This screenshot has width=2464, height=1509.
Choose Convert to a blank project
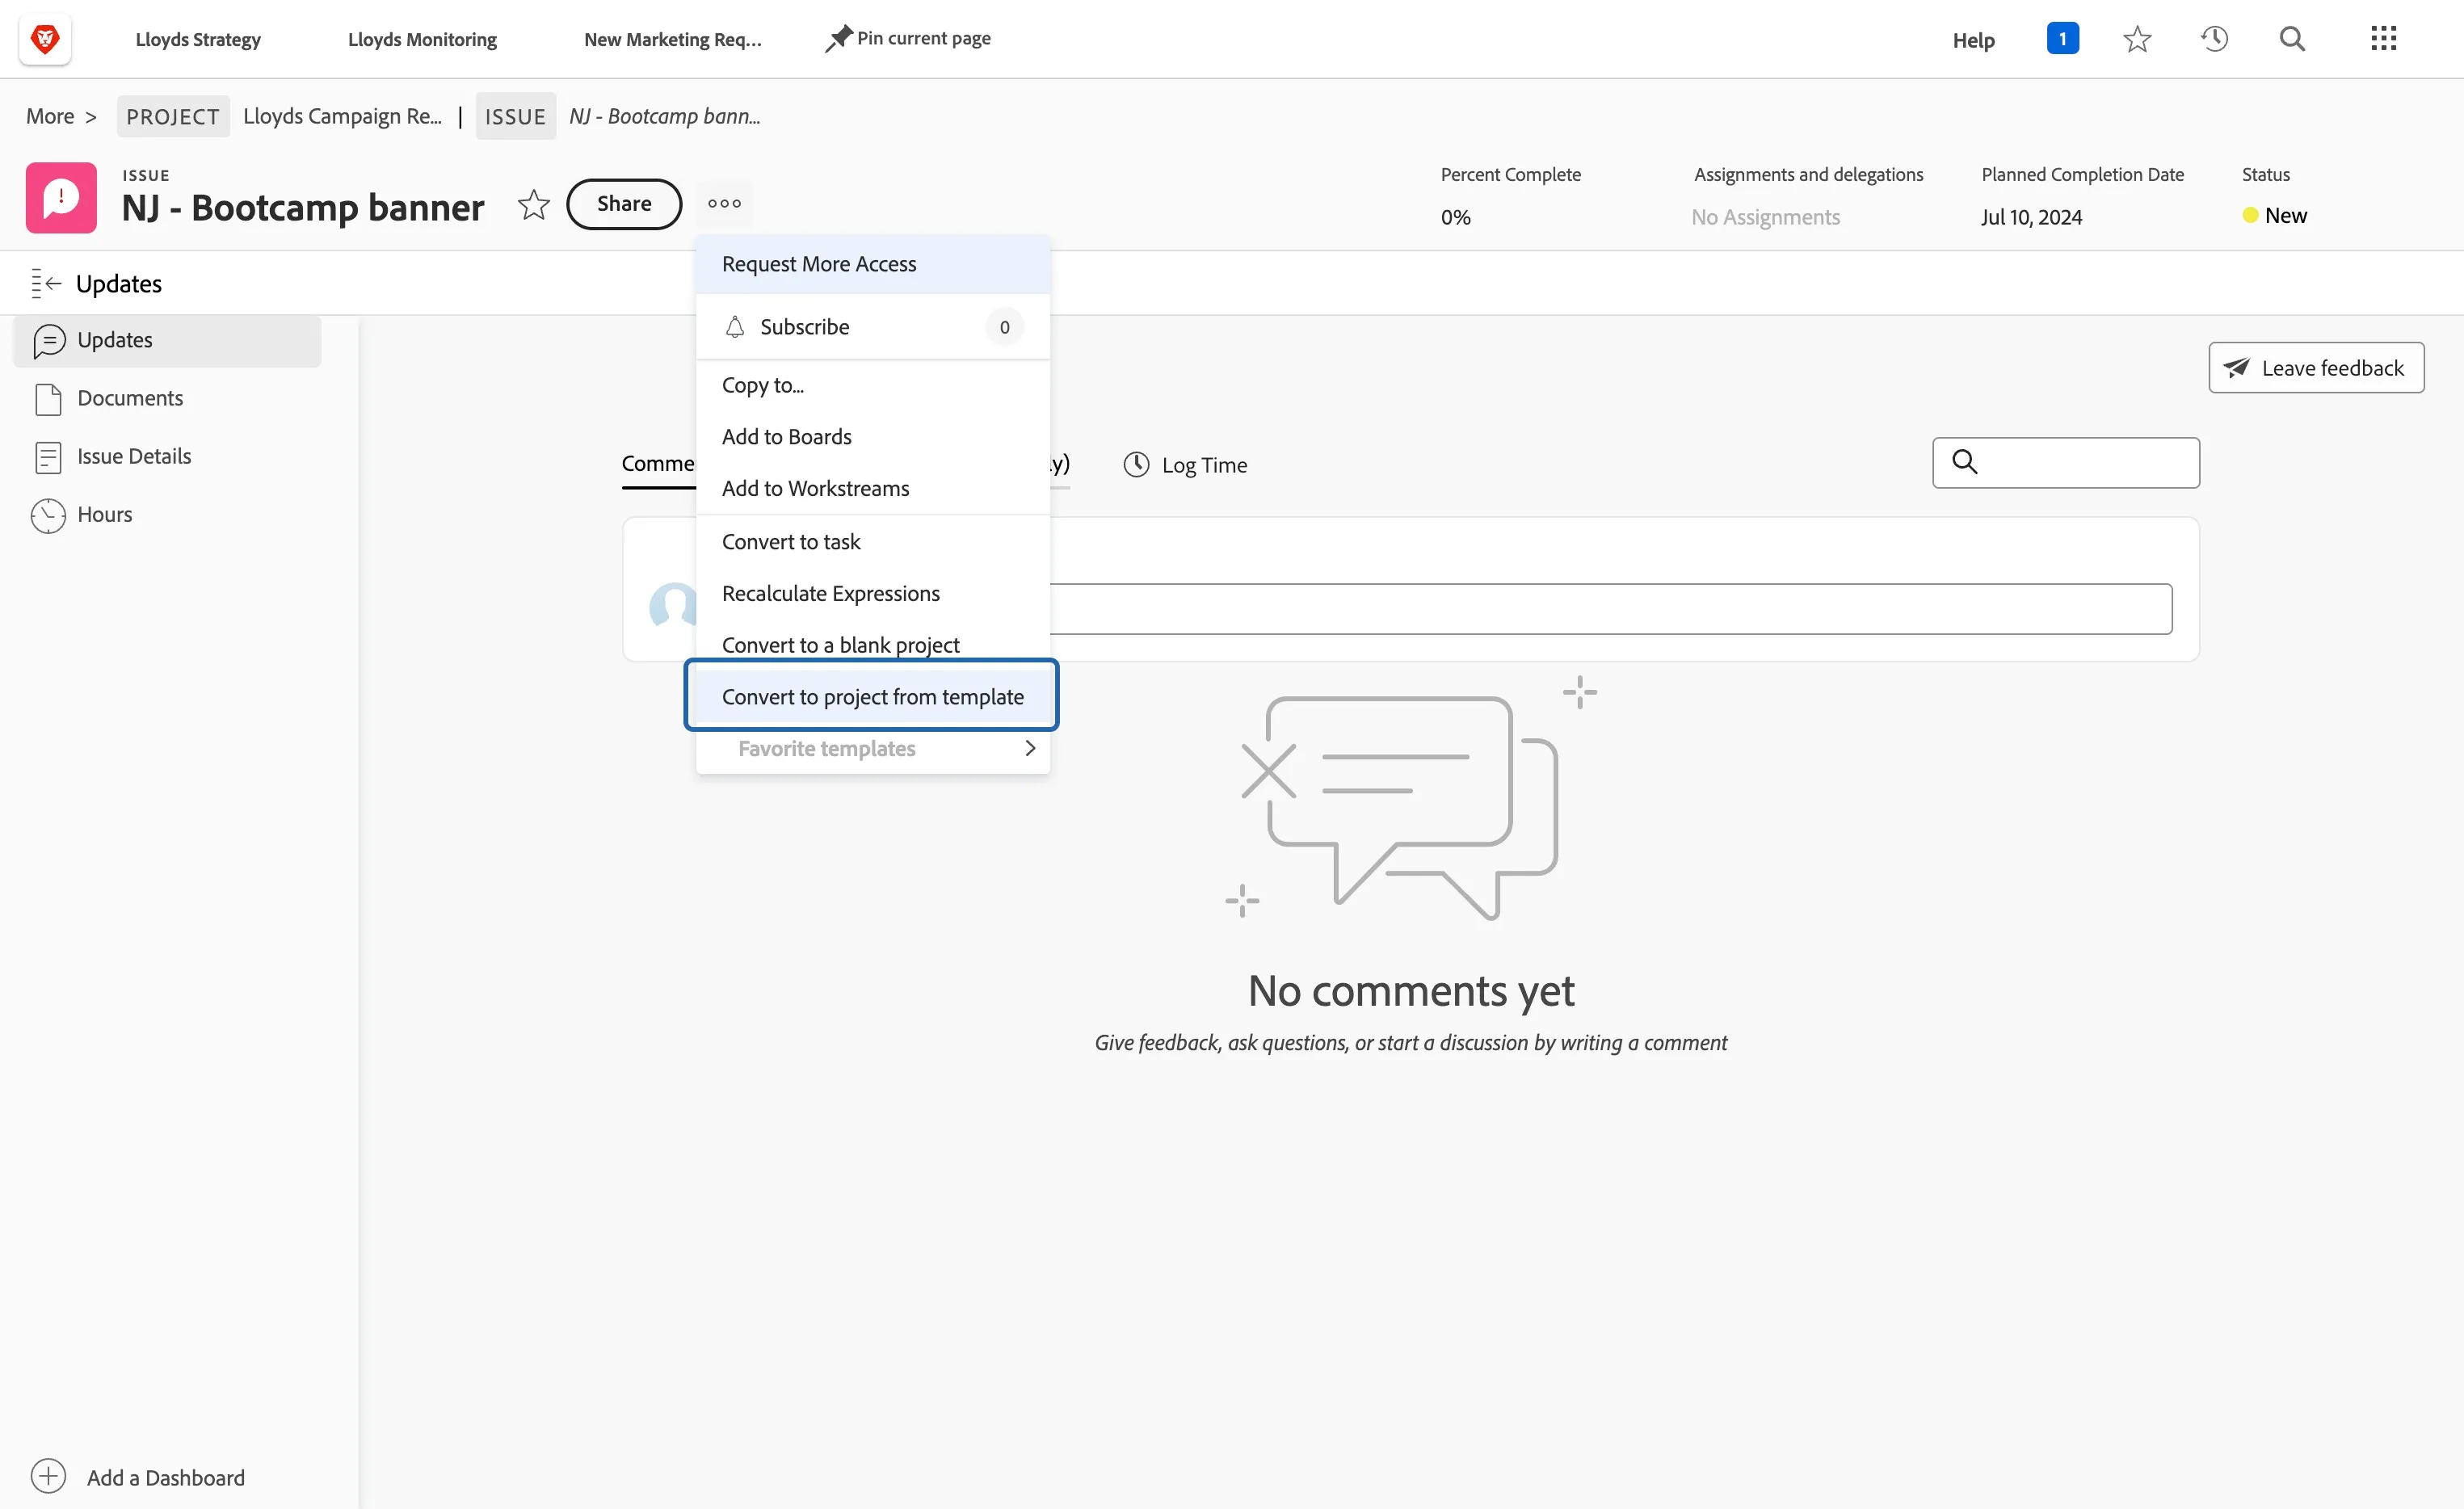pos(873,645)
